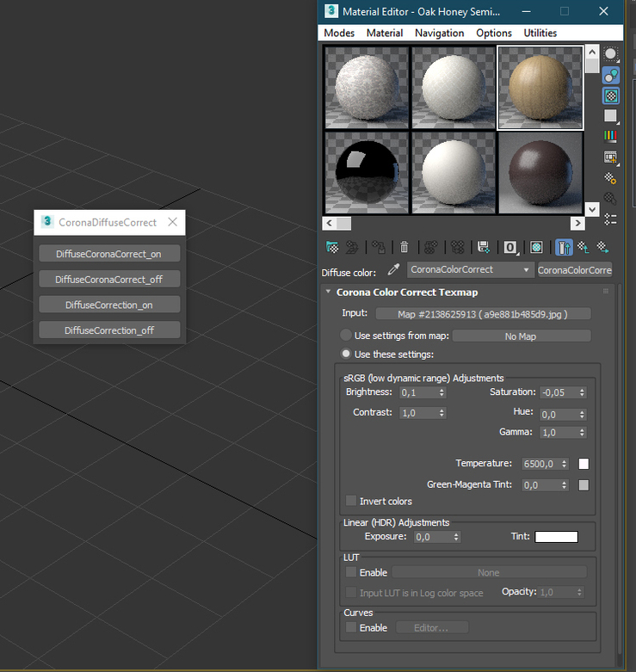Image resolution: width=636 pixels, height=672 pixels.
Task: Click the sample slots scroll right arrow
Action: (x=577, y=224)
